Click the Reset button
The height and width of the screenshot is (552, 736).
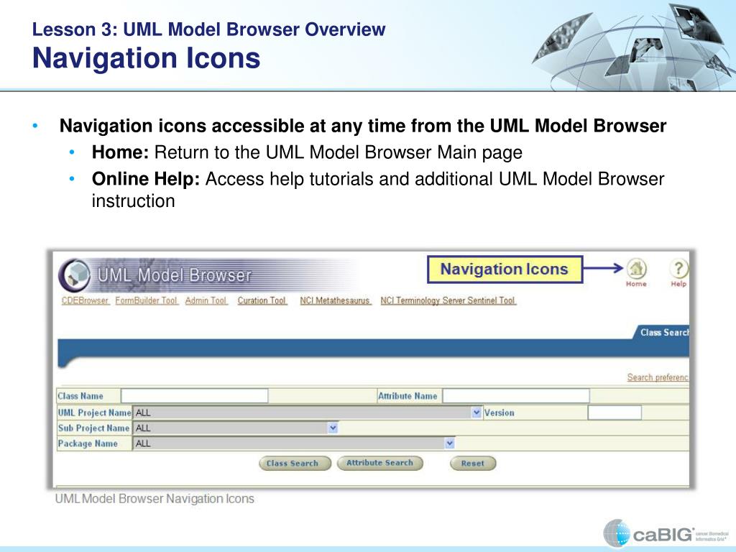[473, 464]
